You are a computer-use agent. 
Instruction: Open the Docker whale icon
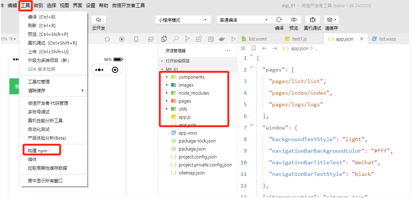pyautogui.click(x=222, y=39)
